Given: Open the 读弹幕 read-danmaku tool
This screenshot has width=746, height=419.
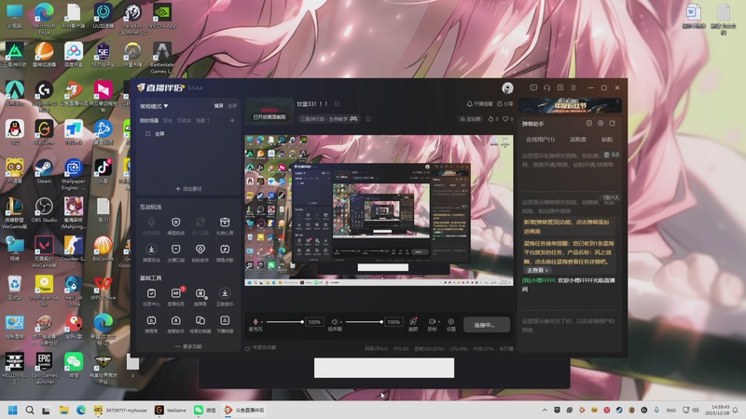Looking at the screenshot, I should point(200,297).
